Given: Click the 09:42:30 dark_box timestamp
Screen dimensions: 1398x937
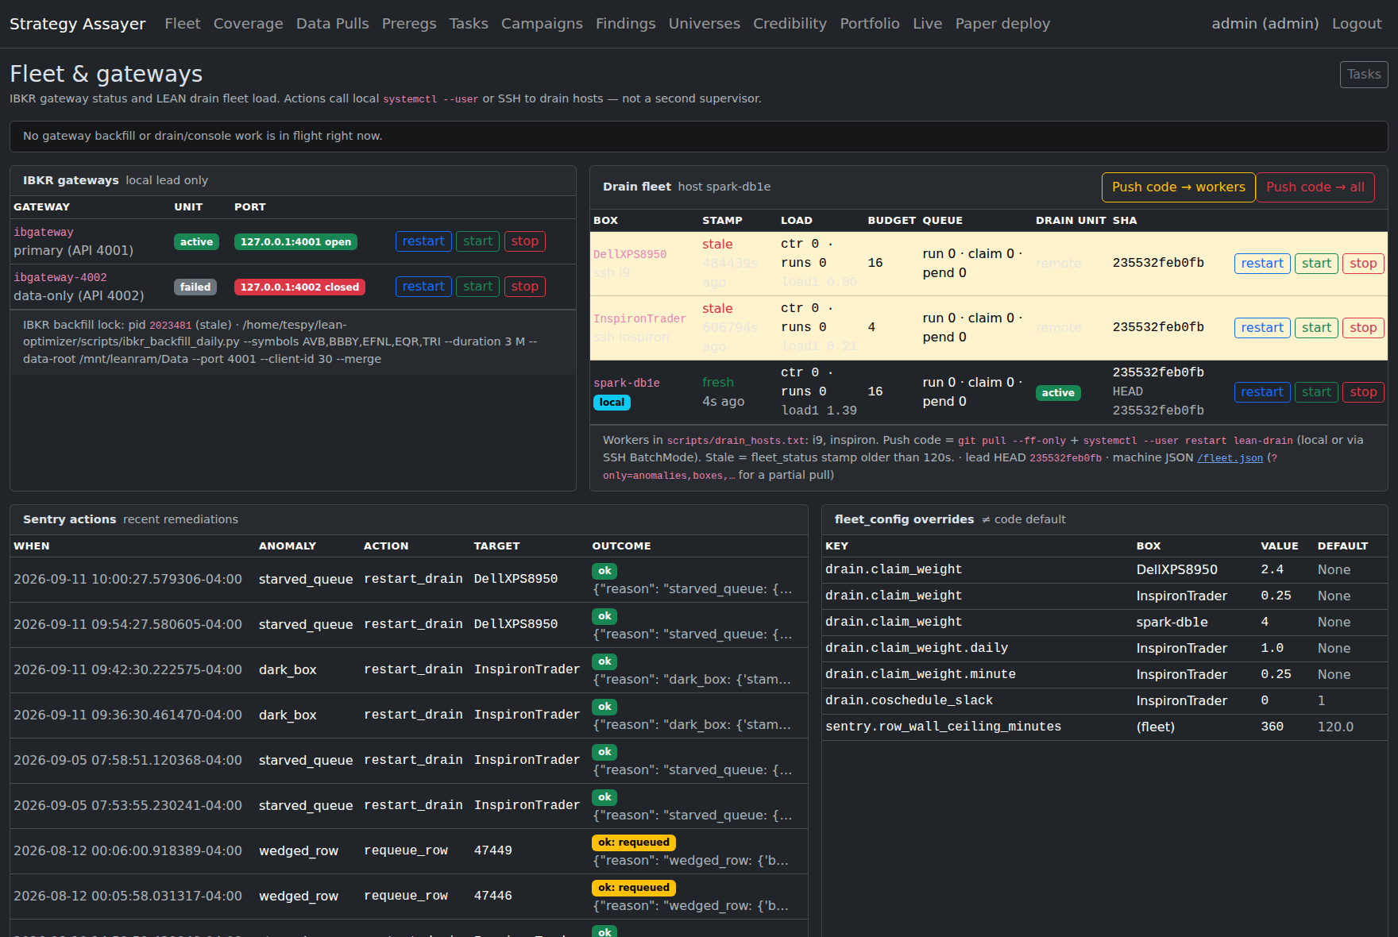Looking at the screenshot, I should point(128,670).
